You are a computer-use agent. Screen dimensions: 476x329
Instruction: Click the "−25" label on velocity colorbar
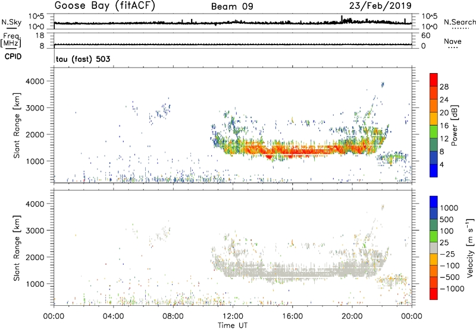(x=447, y=254)
